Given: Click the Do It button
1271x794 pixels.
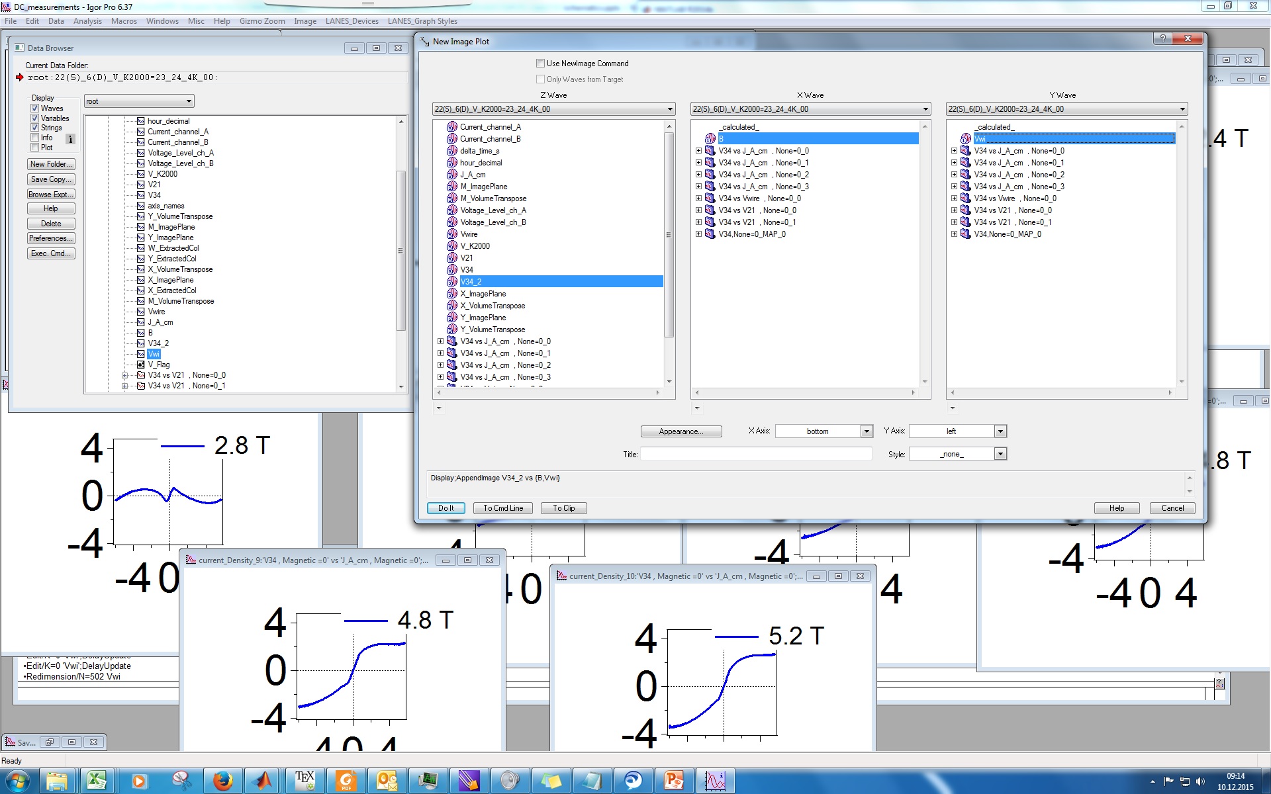Looking at the screenshot, I should [446, 507].
